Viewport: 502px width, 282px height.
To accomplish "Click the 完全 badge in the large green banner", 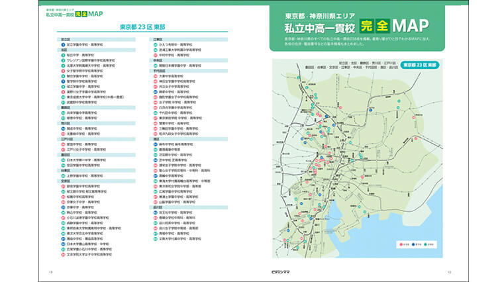I will point(373,26).
